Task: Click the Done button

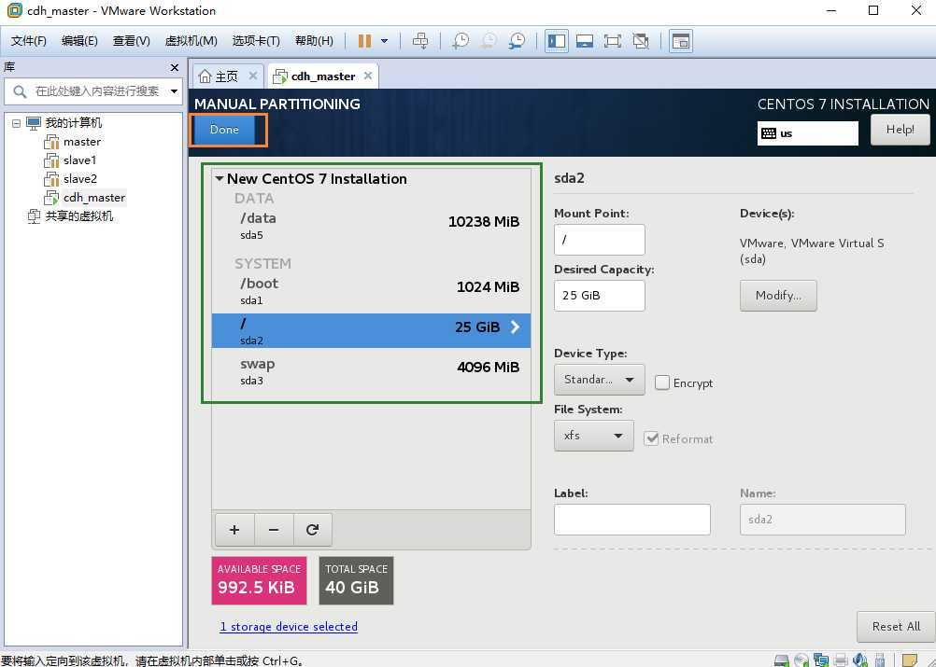Action: coord(224,130)
